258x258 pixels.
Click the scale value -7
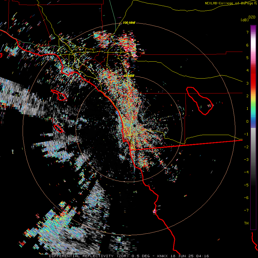coord(246,210)
